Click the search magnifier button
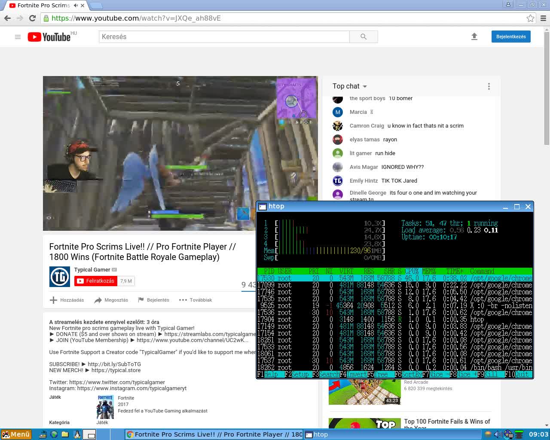 pos(364,37)
